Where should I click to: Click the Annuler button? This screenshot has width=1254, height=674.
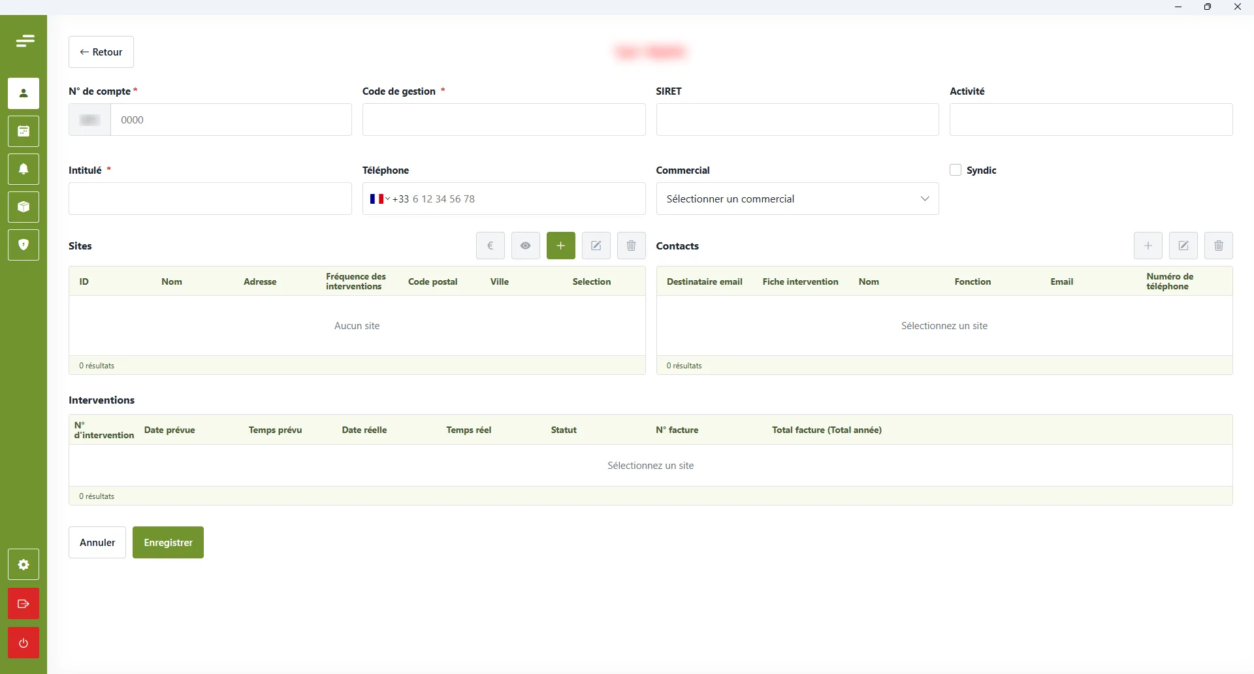coord(97,543)
